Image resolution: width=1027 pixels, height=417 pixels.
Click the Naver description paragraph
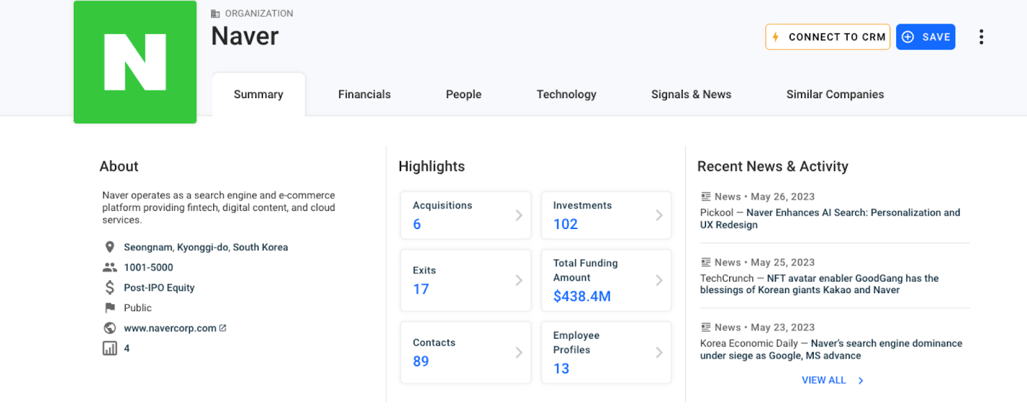point(218,207)
